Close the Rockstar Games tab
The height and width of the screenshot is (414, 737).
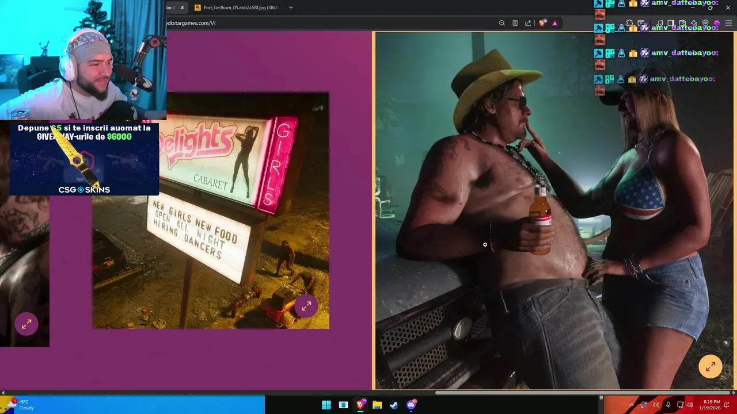click(183, 7)
